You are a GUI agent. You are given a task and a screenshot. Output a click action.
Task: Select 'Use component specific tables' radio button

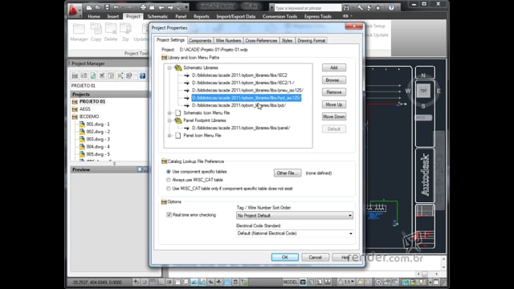click(x=169, y=172)
